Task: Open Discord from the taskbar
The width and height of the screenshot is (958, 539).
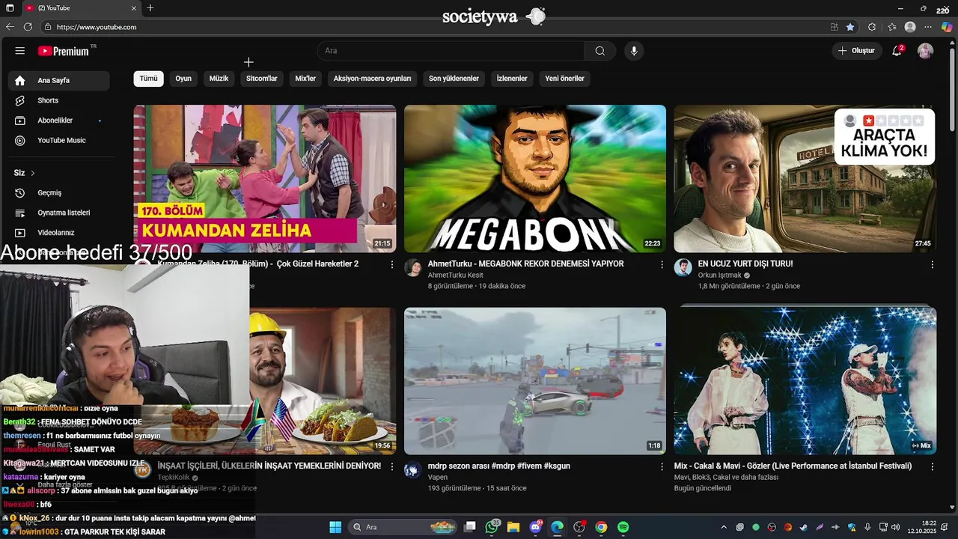Action: coord(536,527)
